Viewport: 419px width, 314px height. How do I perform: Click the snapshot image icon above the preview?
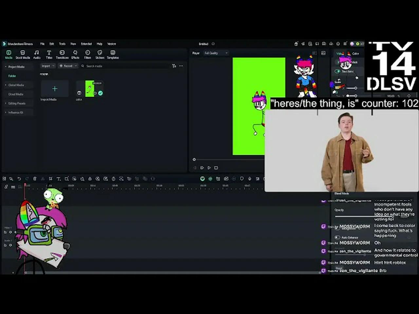(x=323, y=53)
